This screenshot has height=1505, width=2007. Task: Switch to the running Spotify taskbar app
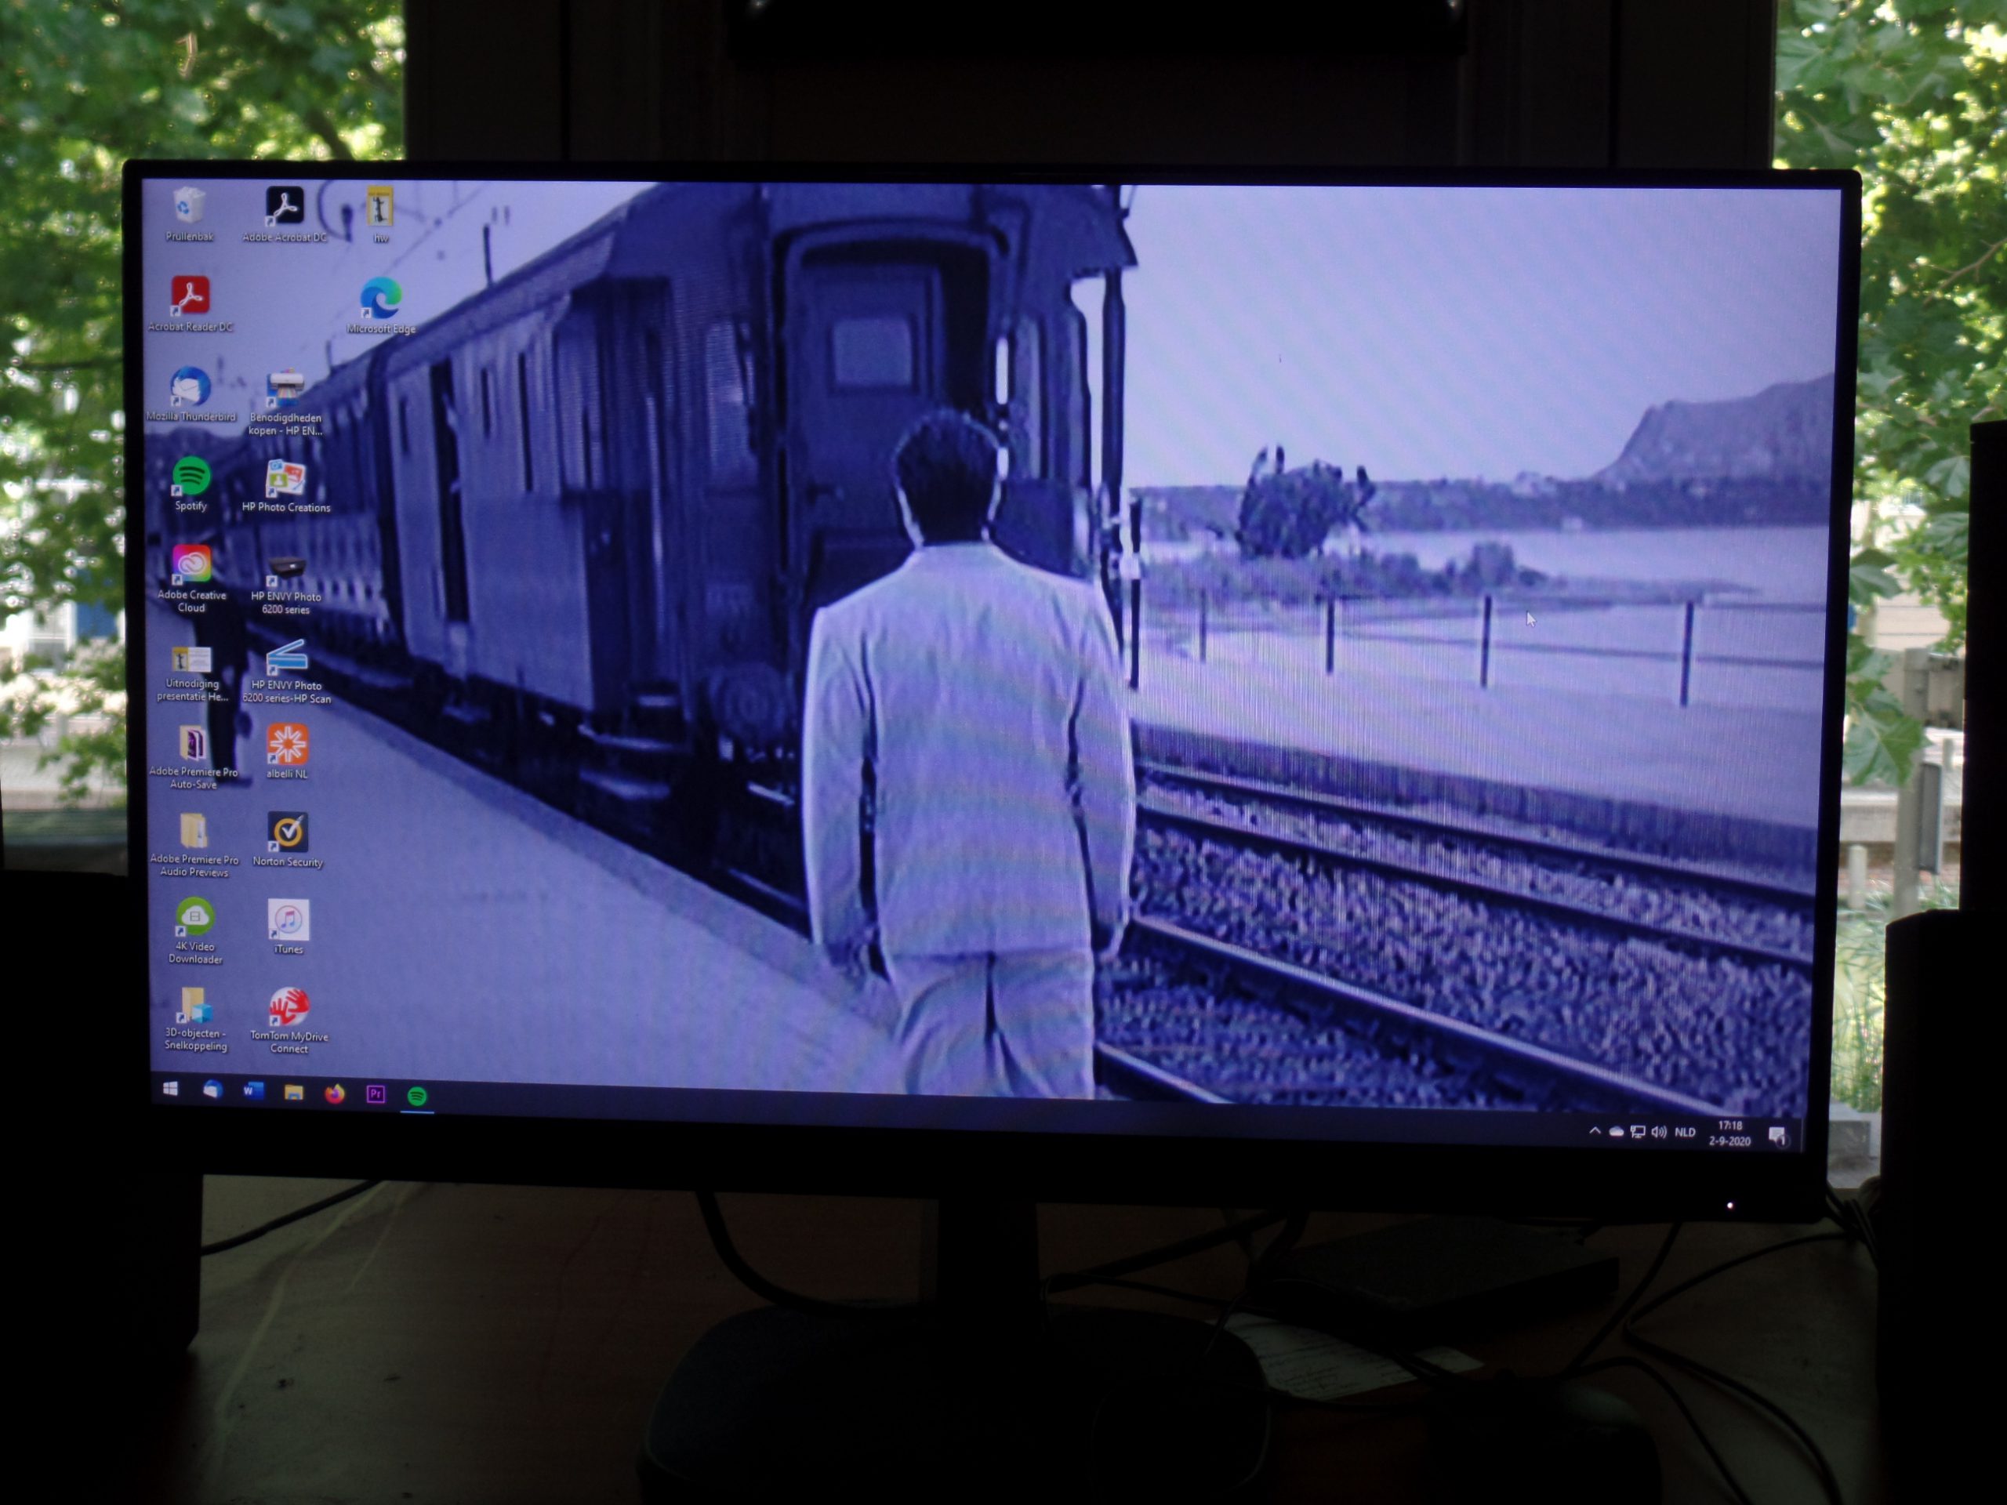click(417, 1096)
